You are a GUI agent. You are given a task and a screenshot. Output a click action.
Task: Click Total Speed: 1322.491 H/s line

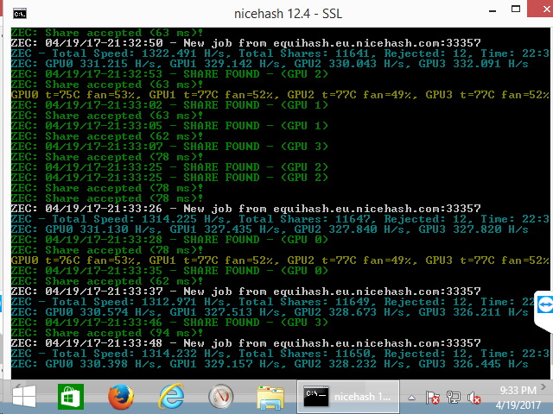[280, 53]
